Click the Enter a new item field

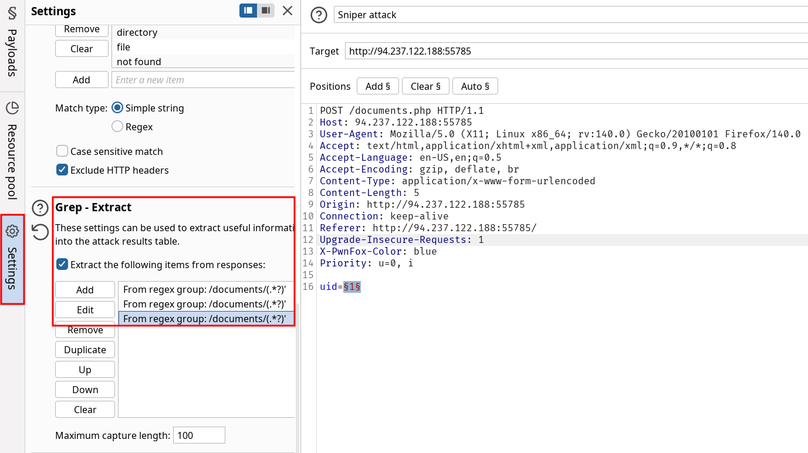[202, 80]
